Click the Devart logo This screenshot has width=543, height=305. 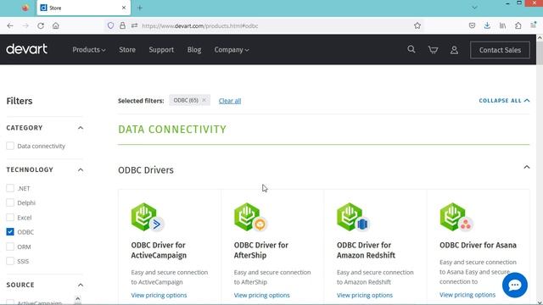click(x=26, y=49)
